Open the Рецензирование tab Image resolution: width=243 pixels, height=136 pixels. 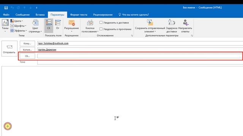(103, 15)
